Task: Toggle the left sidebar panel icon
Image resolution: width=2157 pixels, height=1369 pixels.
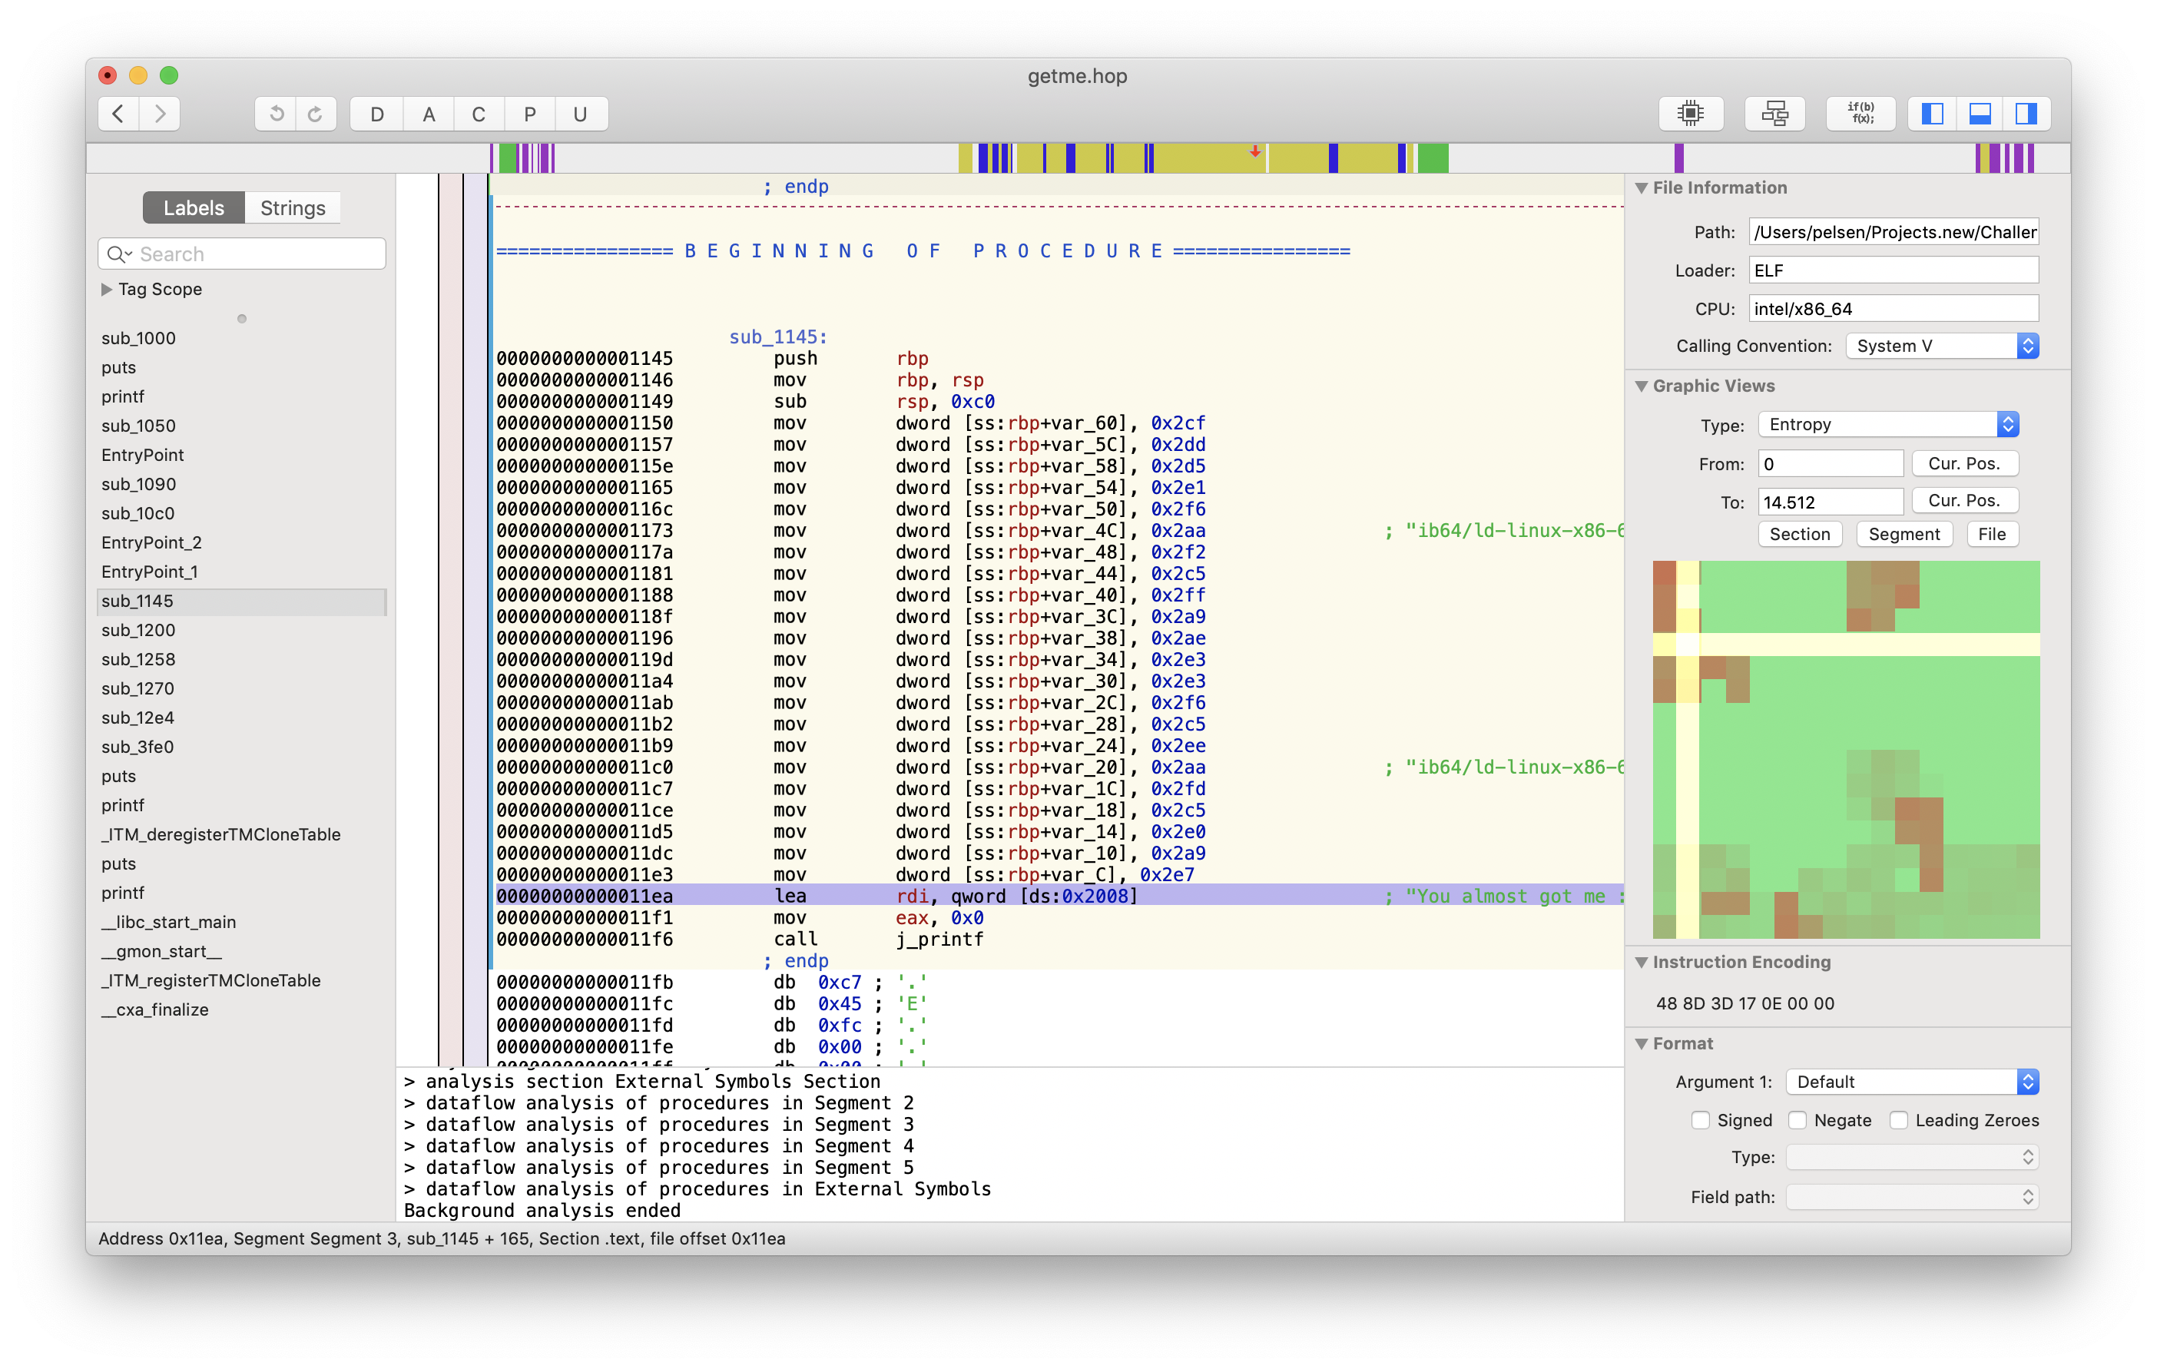Action: [x=1932, y=114]
